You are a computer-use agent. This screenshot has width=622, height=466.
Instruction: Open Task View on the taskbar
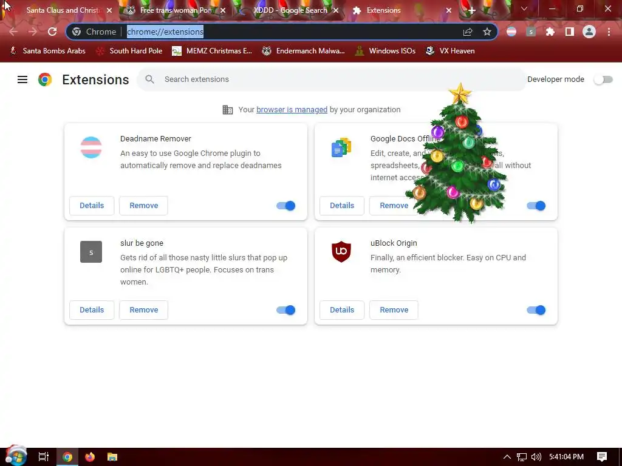click(x=44, y=457)
